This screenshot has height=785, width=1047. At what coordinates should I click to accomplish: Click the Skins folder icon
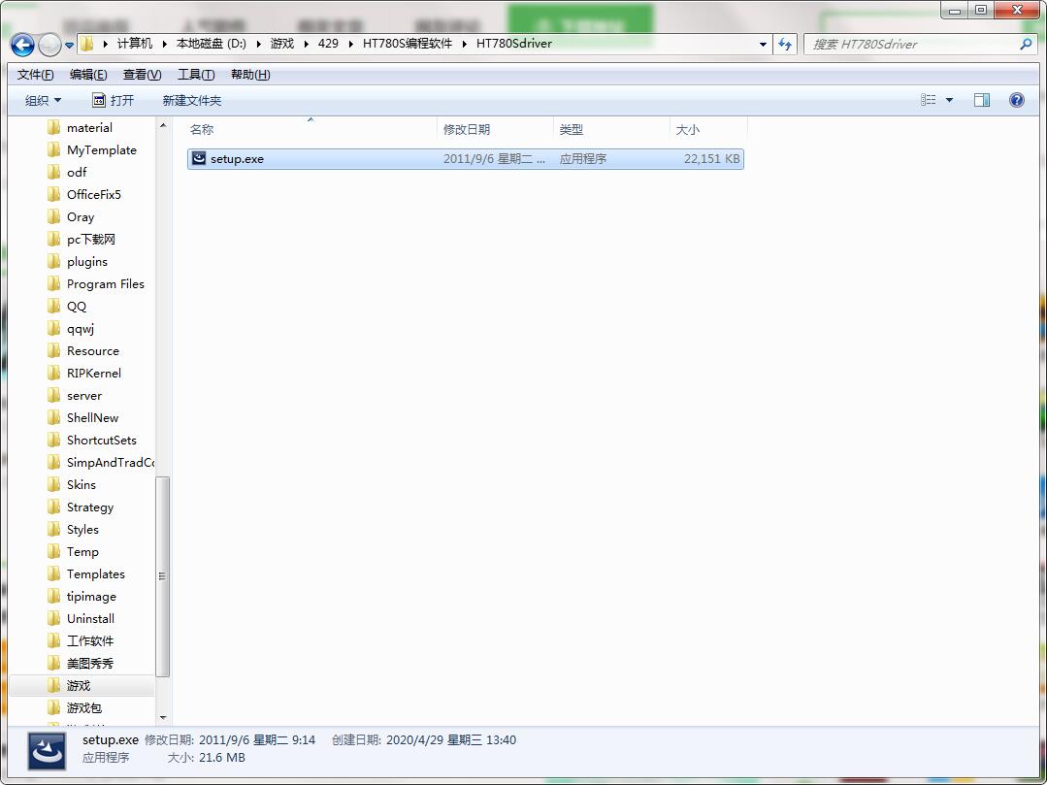point(54,484)
